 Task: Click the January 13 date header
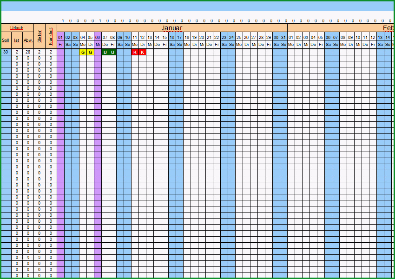[x=150, y=37]
